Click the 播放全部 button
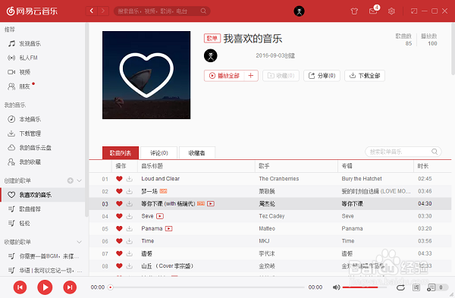This screenshot has width=455, height=298. pos(224,76)
